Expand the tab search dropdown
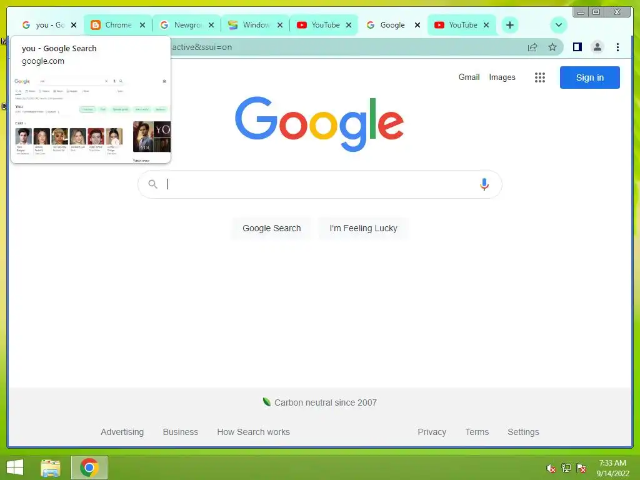The width and height of the screenshot is (640, 480). tap(558, 25)
